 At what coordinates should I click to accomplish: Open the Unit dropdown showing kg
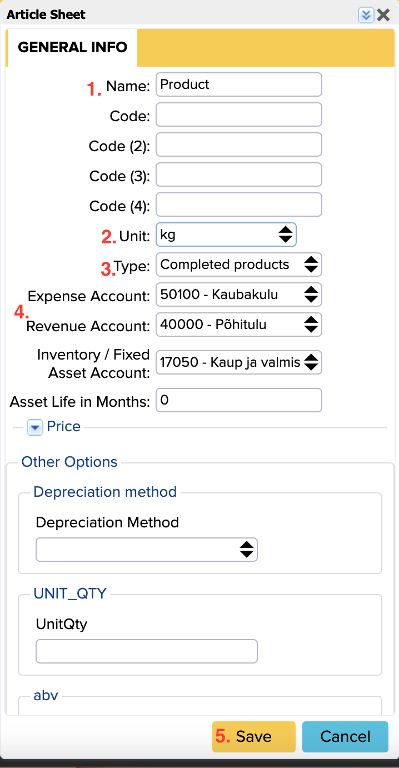226,235
